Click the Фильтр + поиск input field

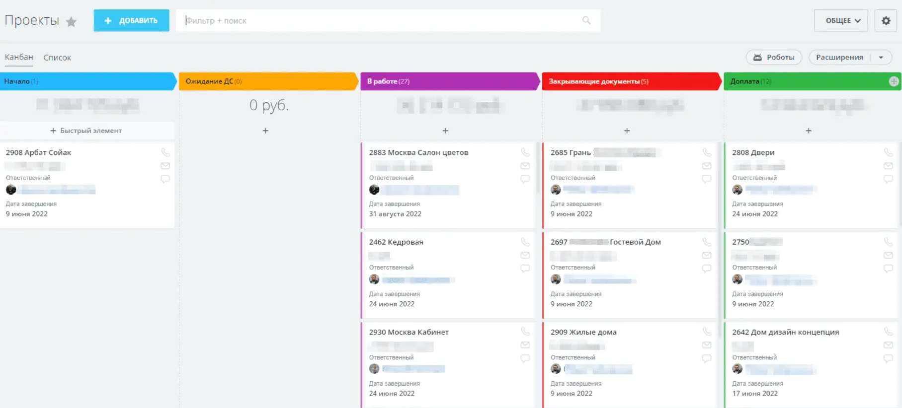(x=378, y=21)
